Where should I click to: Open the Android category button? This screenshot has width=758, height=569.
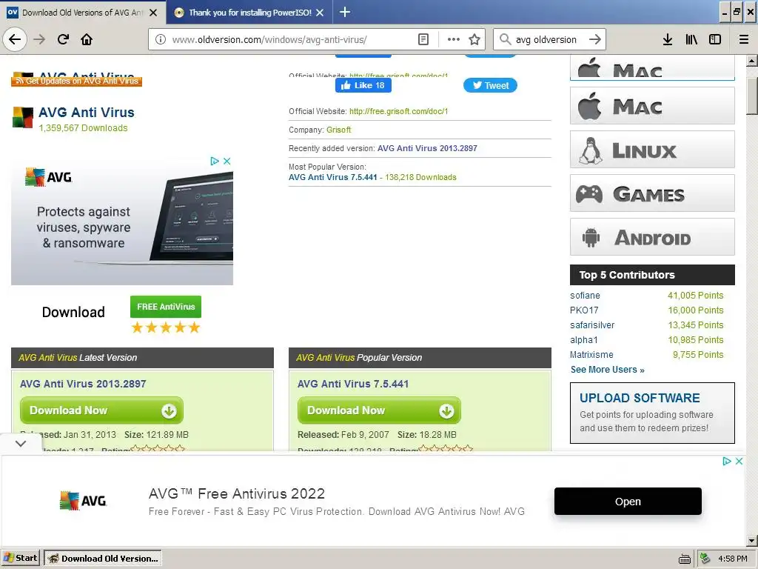(x=652, y=237)
